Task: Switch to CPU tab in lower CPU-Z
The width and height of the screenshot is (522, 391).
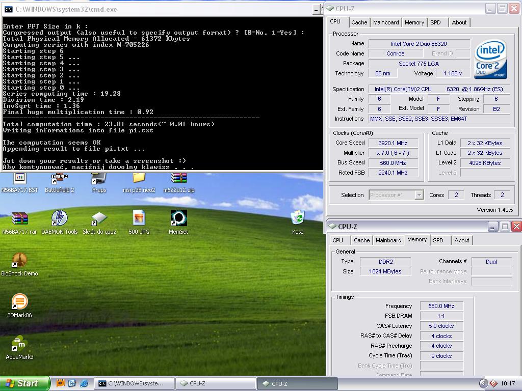Action: [x=337, y=240]
